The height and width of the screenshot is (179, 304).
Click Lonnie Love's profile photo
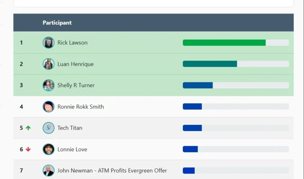point(48,149)
